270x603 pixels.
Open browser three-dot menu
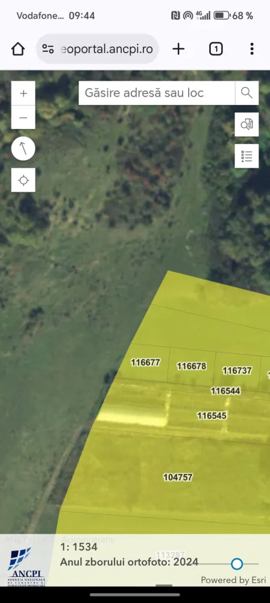coord(251,49)
